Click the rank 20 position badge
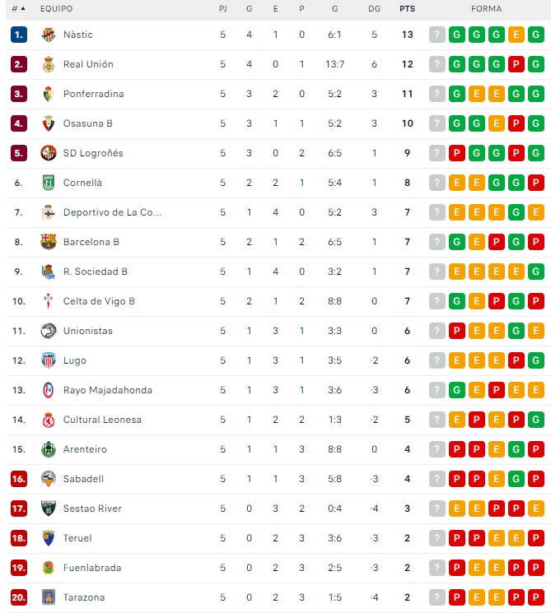The width and height of the screenshot is (551, 613). tap(19, 597)
